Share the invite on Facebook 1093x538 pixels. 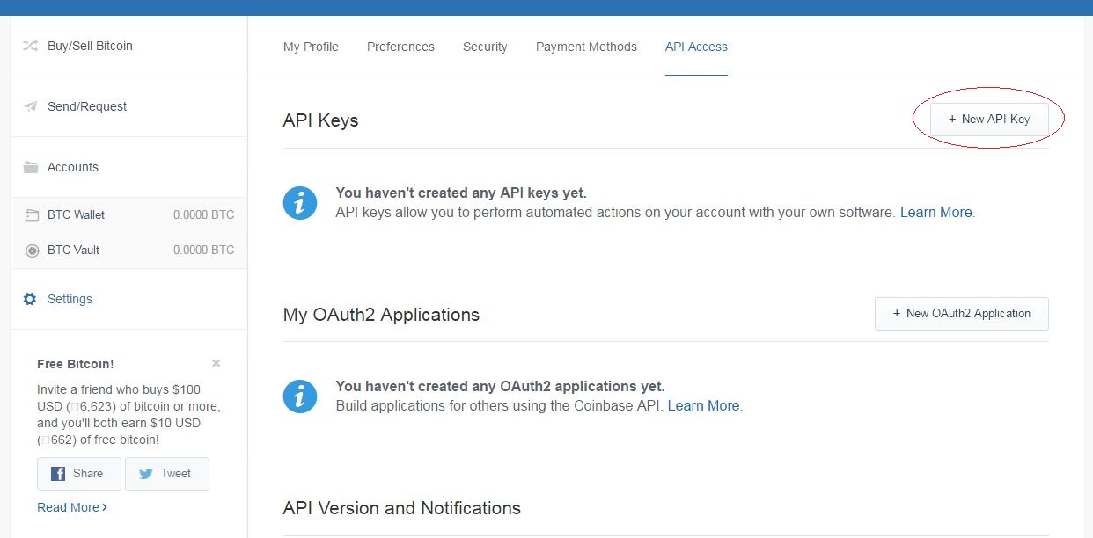click(79, 474)
